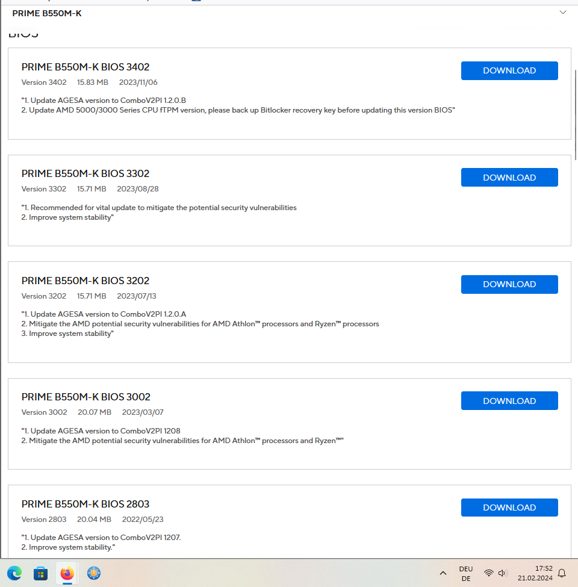This screenshot has width=578, height=587.
Task: Click the ComboV2PI 1.2.0.B AGESA note
Action: pos(104,101)
